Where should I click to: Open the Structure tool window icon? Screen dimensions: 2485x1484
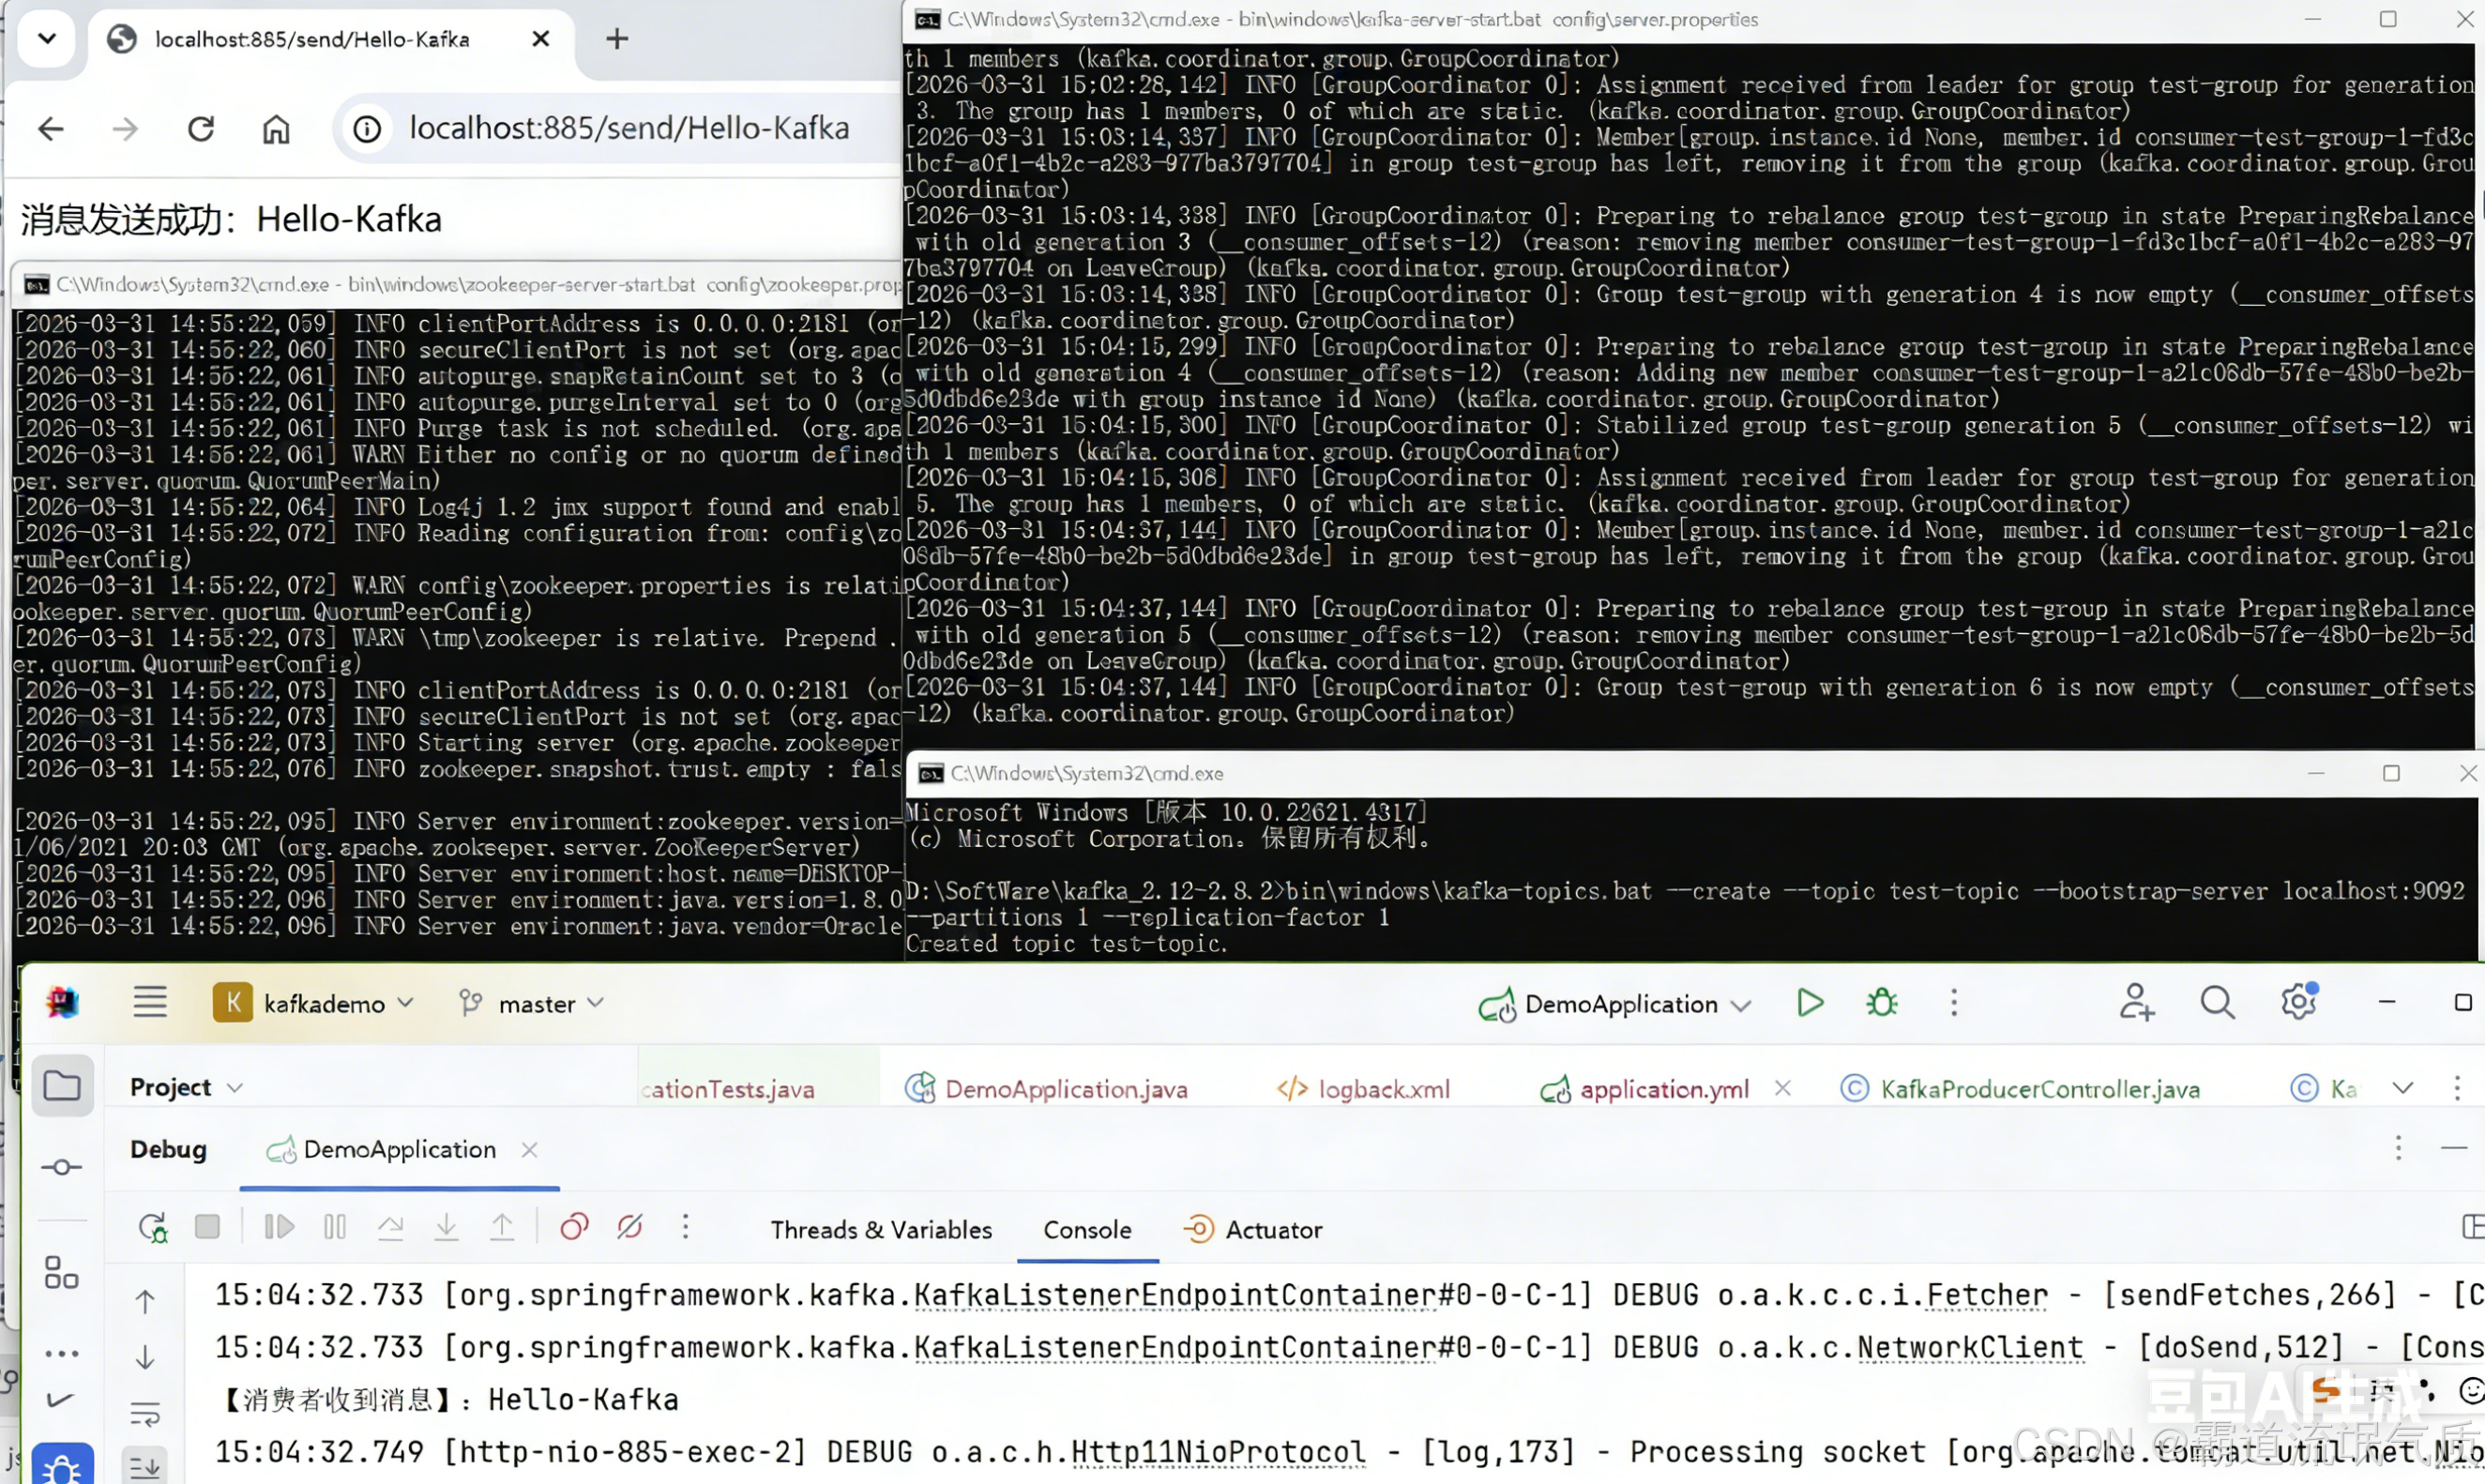pyautogui.click(x=61, y=1273)
